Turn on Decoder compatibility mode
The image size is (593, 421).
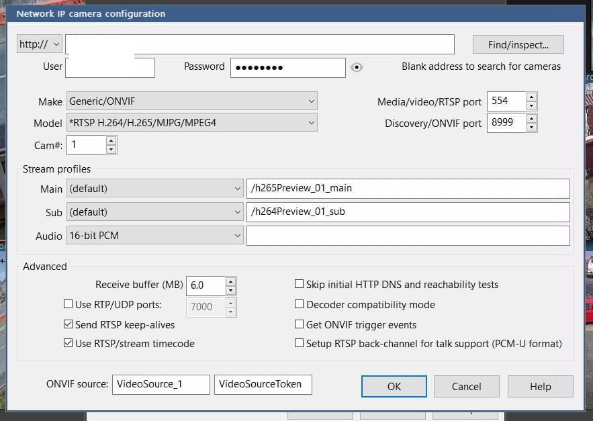(300, 304)
